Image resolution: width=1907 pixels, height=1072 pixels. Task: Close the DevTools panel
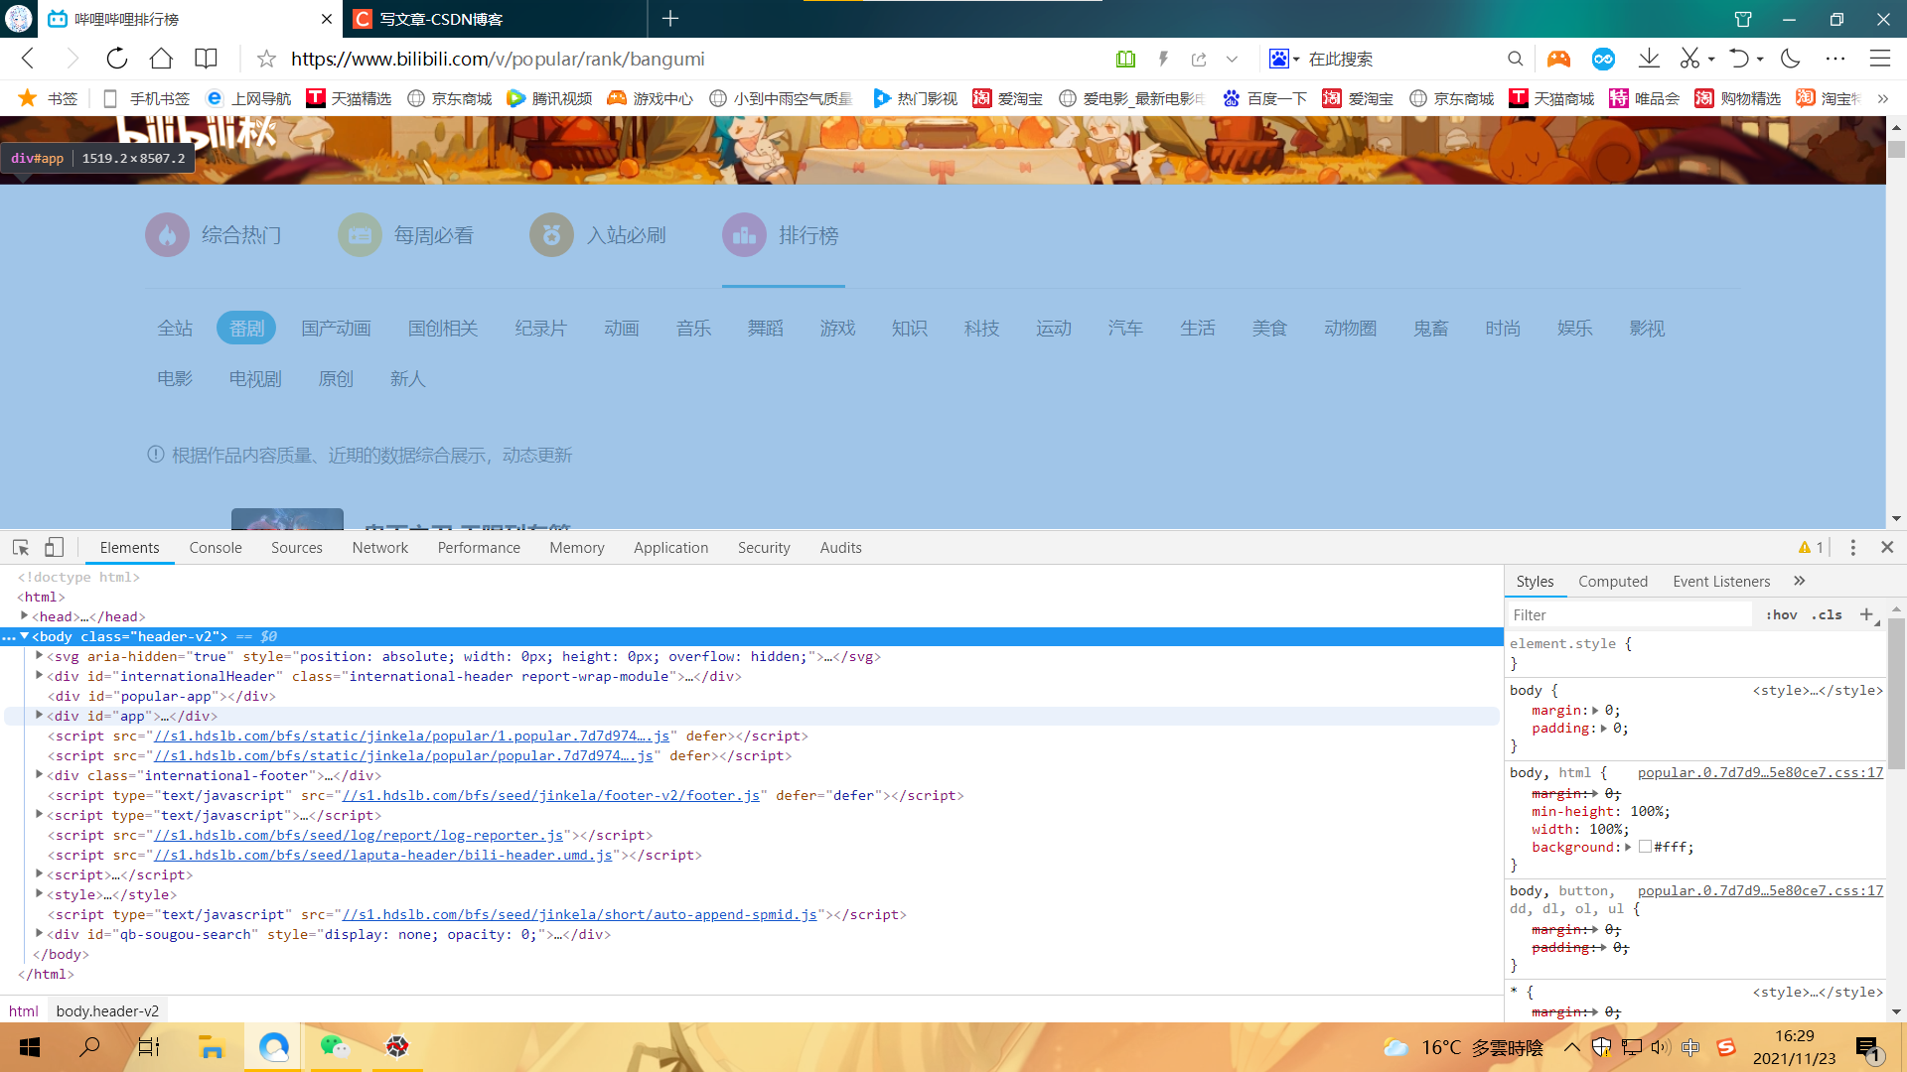tap(1887, 547)
